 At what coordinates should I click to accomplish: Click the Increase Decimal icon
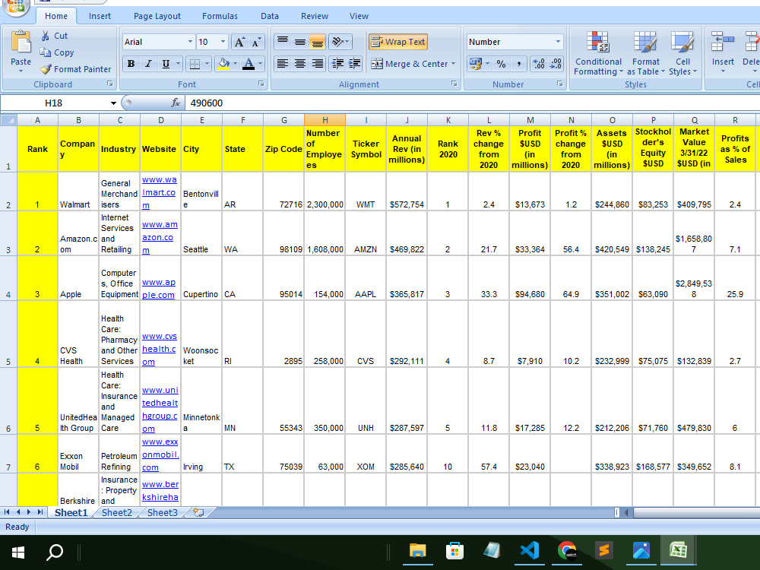[539, 64]
